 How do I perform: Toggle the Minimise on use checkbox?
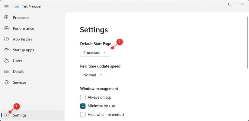click(x=83, y=106)
